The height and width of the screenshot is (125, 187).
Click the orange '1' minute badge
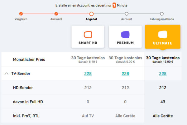coord(114,6)
